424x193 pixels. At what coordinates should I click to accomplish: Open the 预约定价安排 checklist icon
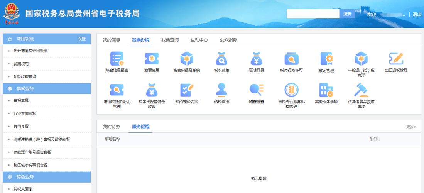(187, 90)
